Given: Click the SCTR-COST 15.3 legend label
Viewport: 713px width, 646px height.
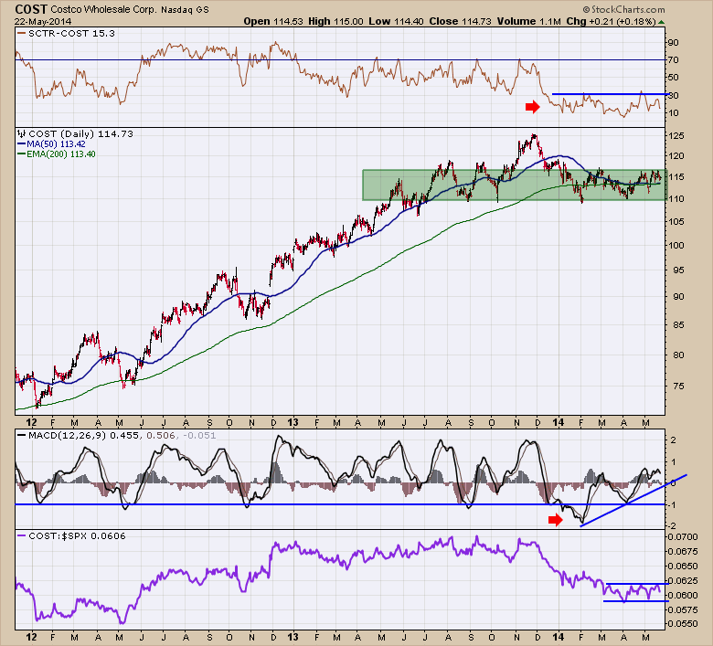Looking at the screenshot, I should coord(71,33).
